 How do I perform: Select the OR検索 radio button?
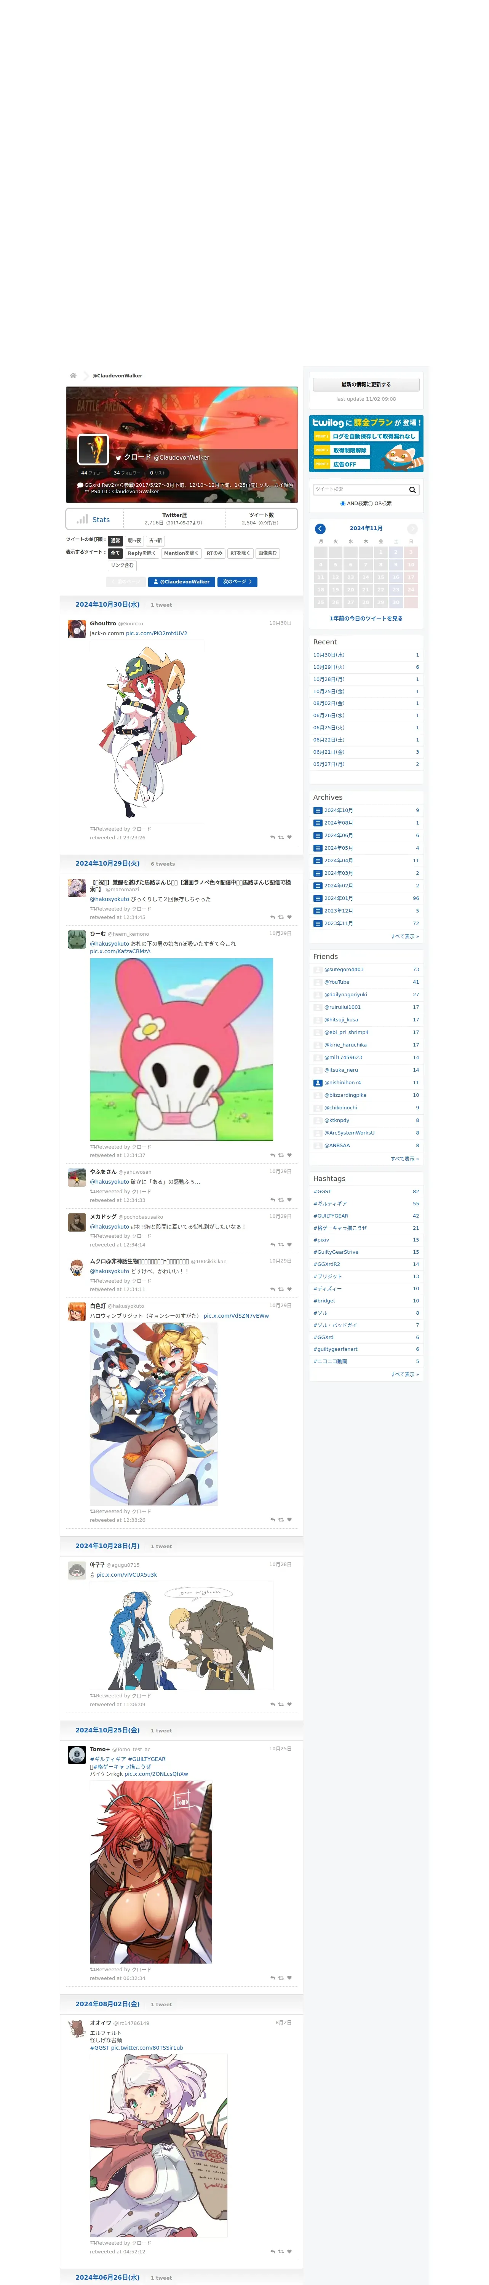click(370, 503)
